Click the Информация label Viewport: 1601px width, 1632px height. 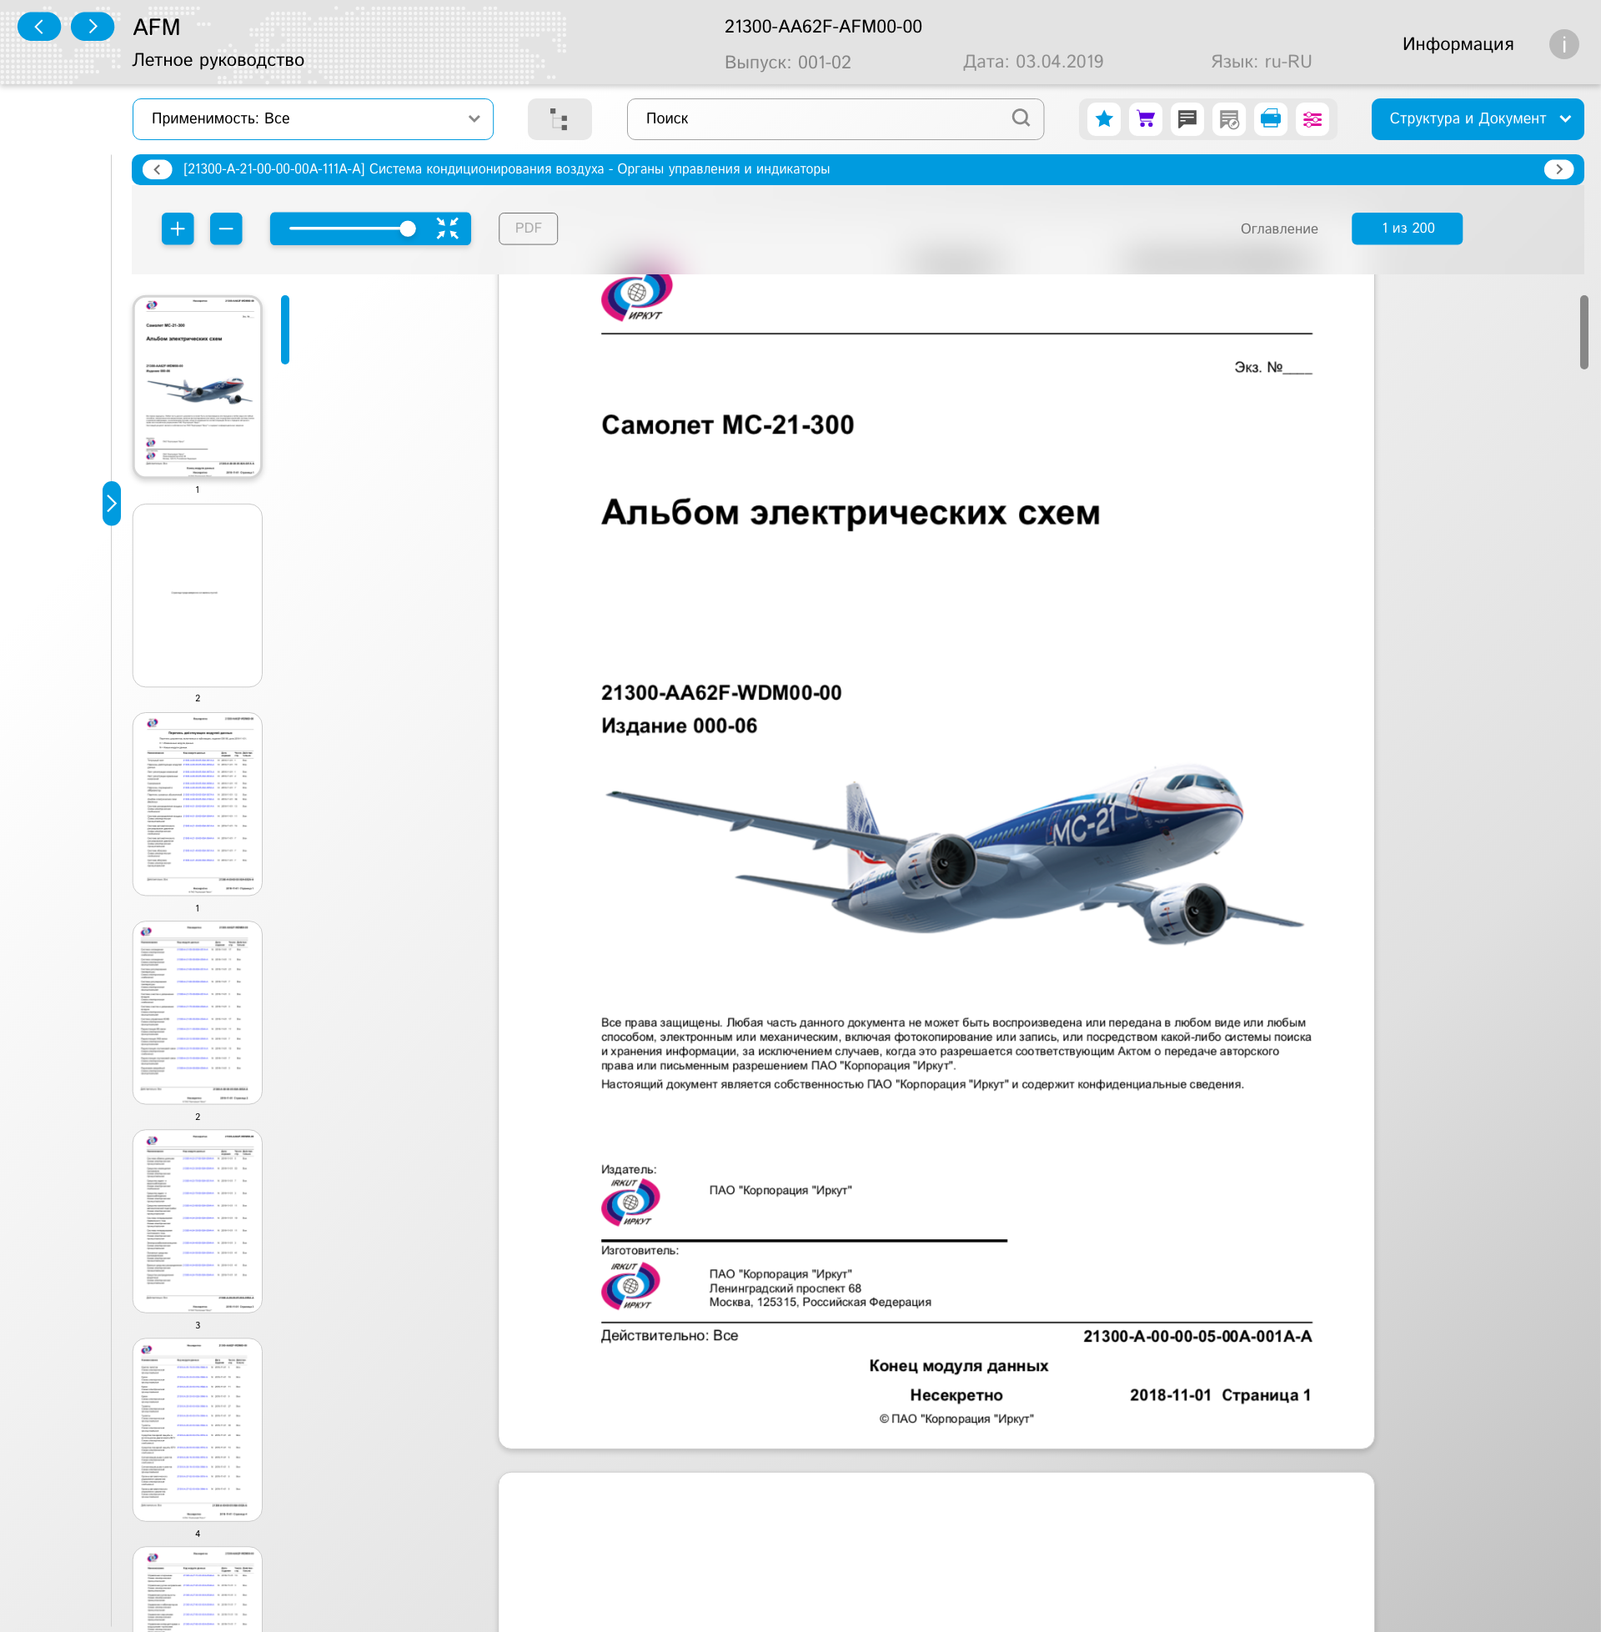1458,43
